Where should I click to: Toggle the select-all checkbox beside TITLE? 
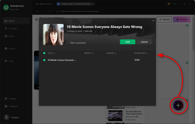coord(44,53)
